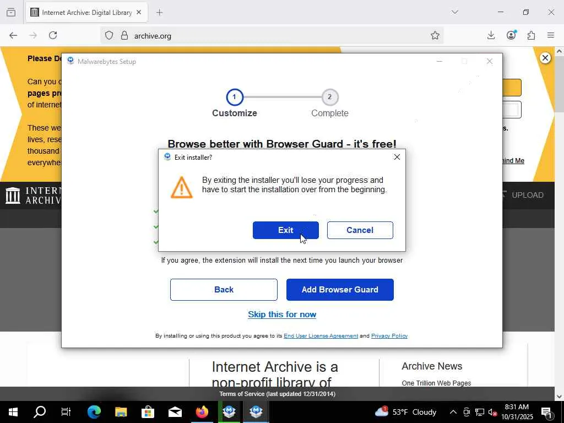Open One Trillion Web Pages news item
This screenshot has width=564, height=423.
tap(436, 383)
